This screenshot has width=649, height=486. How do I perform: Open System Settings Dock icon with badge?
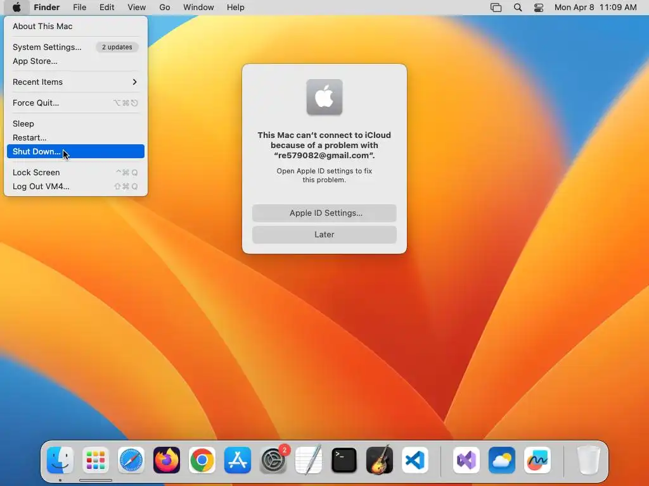273,460
